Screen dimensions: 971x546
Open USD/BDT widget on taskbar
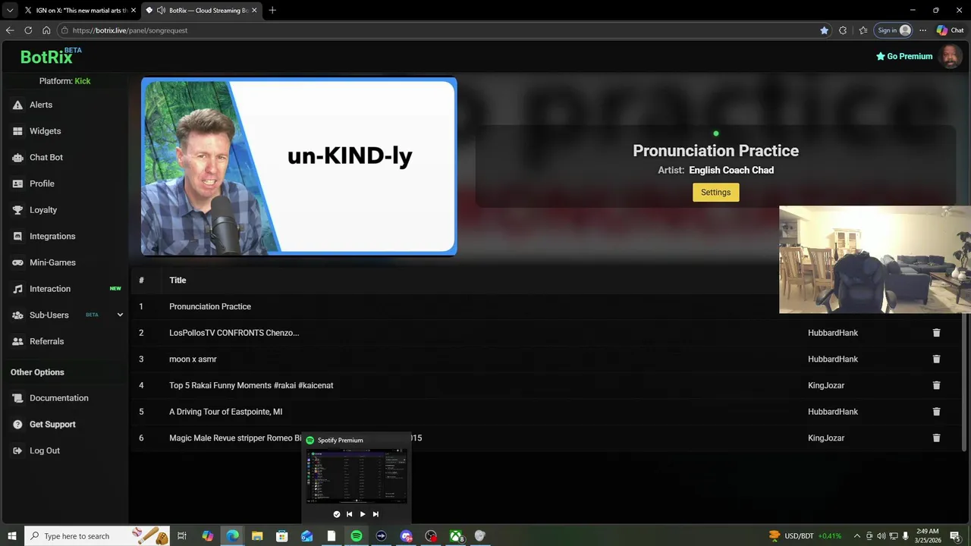click(x=804, y=536)
